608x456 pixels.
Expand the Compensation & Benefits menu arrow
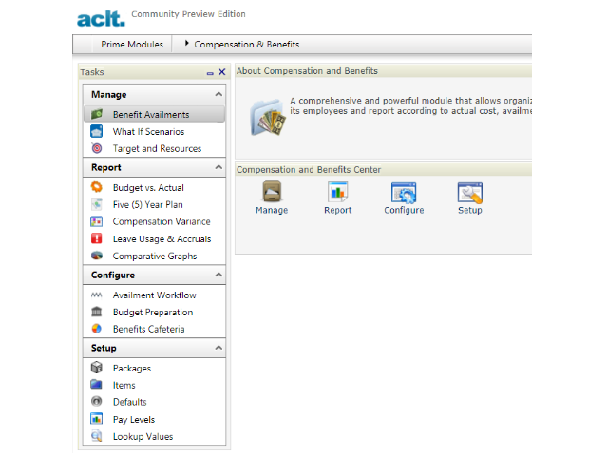click(186, 44)
